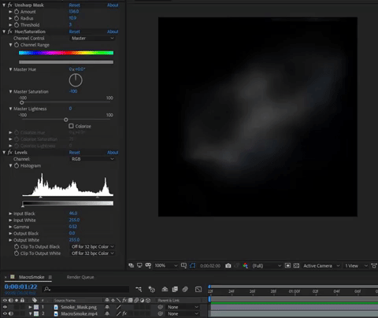Switch to the Render Queue tab
The width and height of the screenshot is (378, 318).
coord(80,277)
